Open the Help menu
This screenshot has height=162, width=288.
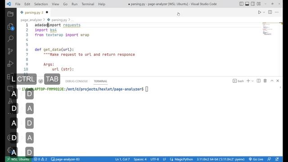(x=102, y=4)
